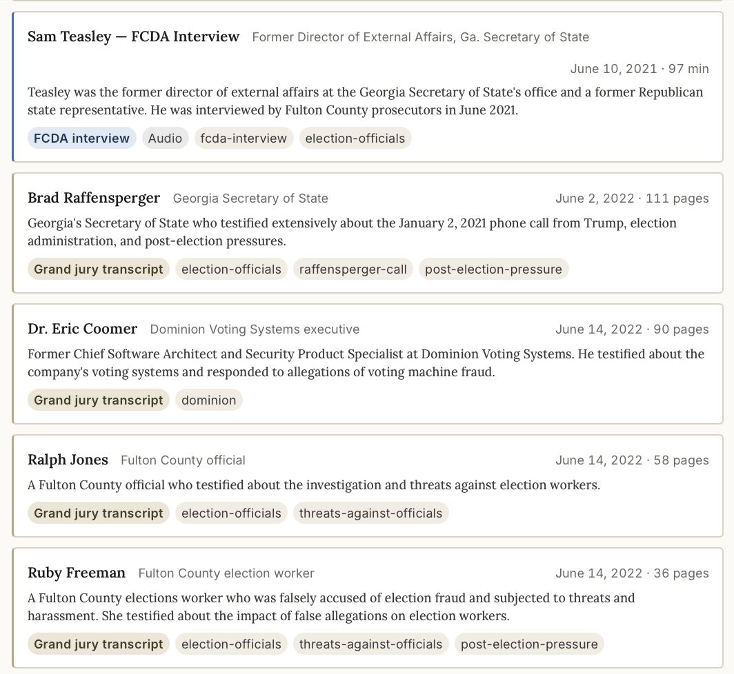Select post-election-pressure tag on the Ruby Freeman card

pos(529,644)
